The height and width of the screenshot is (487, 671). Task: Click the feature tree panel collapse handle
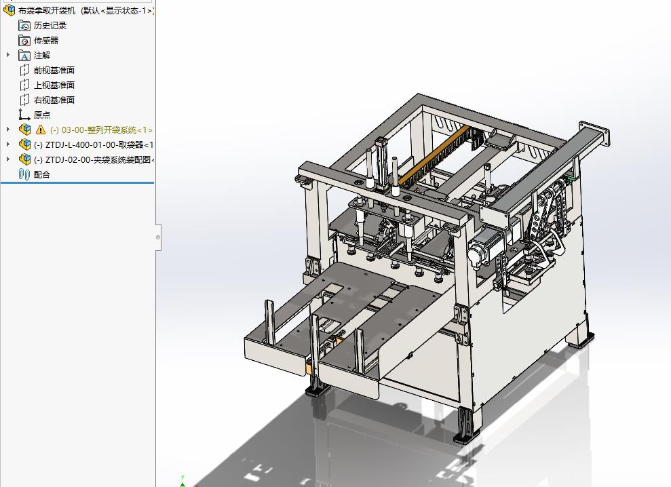coord(158,237)
